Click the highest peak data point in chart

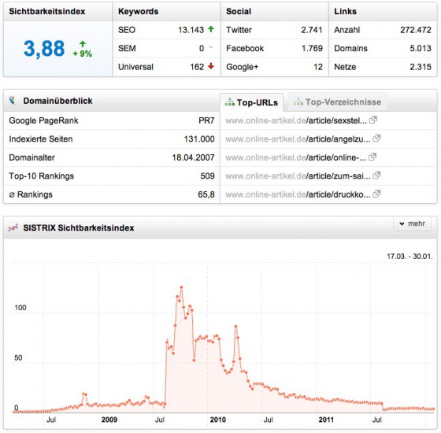click(181, 287)
